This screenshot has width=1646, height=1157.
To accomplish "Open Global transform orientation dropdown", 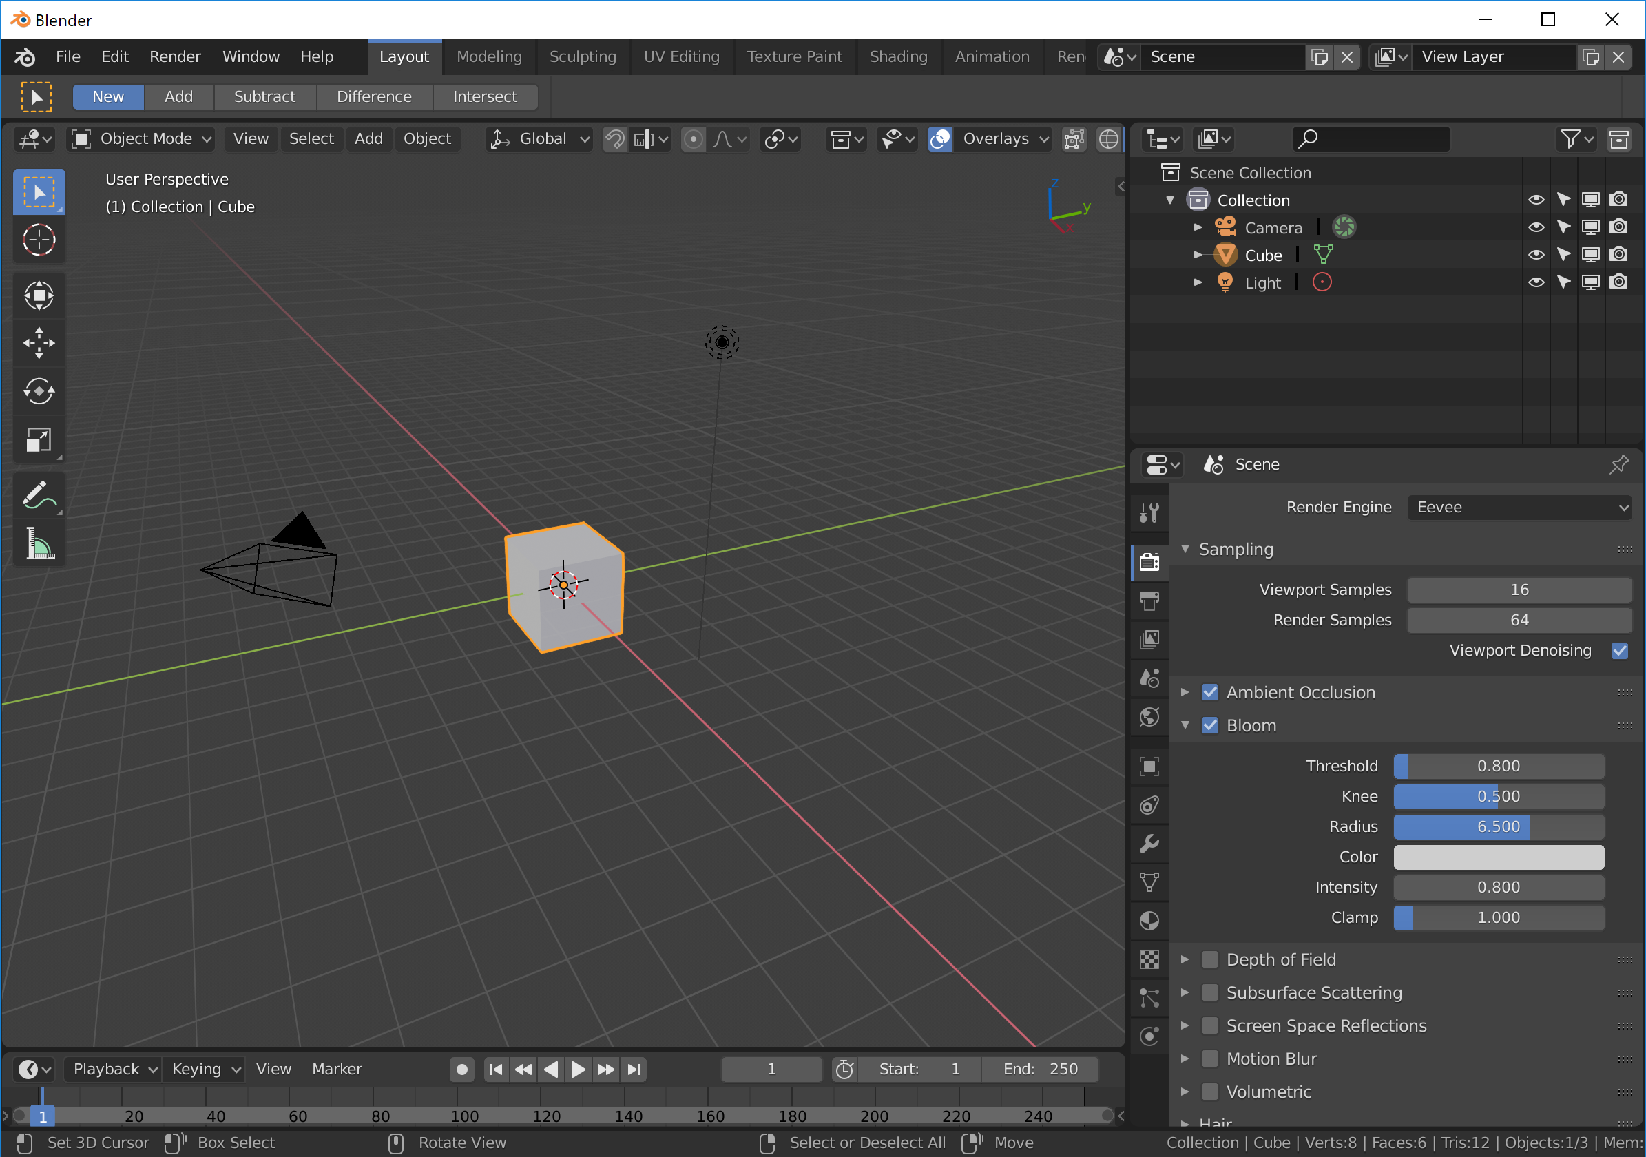I will 539,139.
